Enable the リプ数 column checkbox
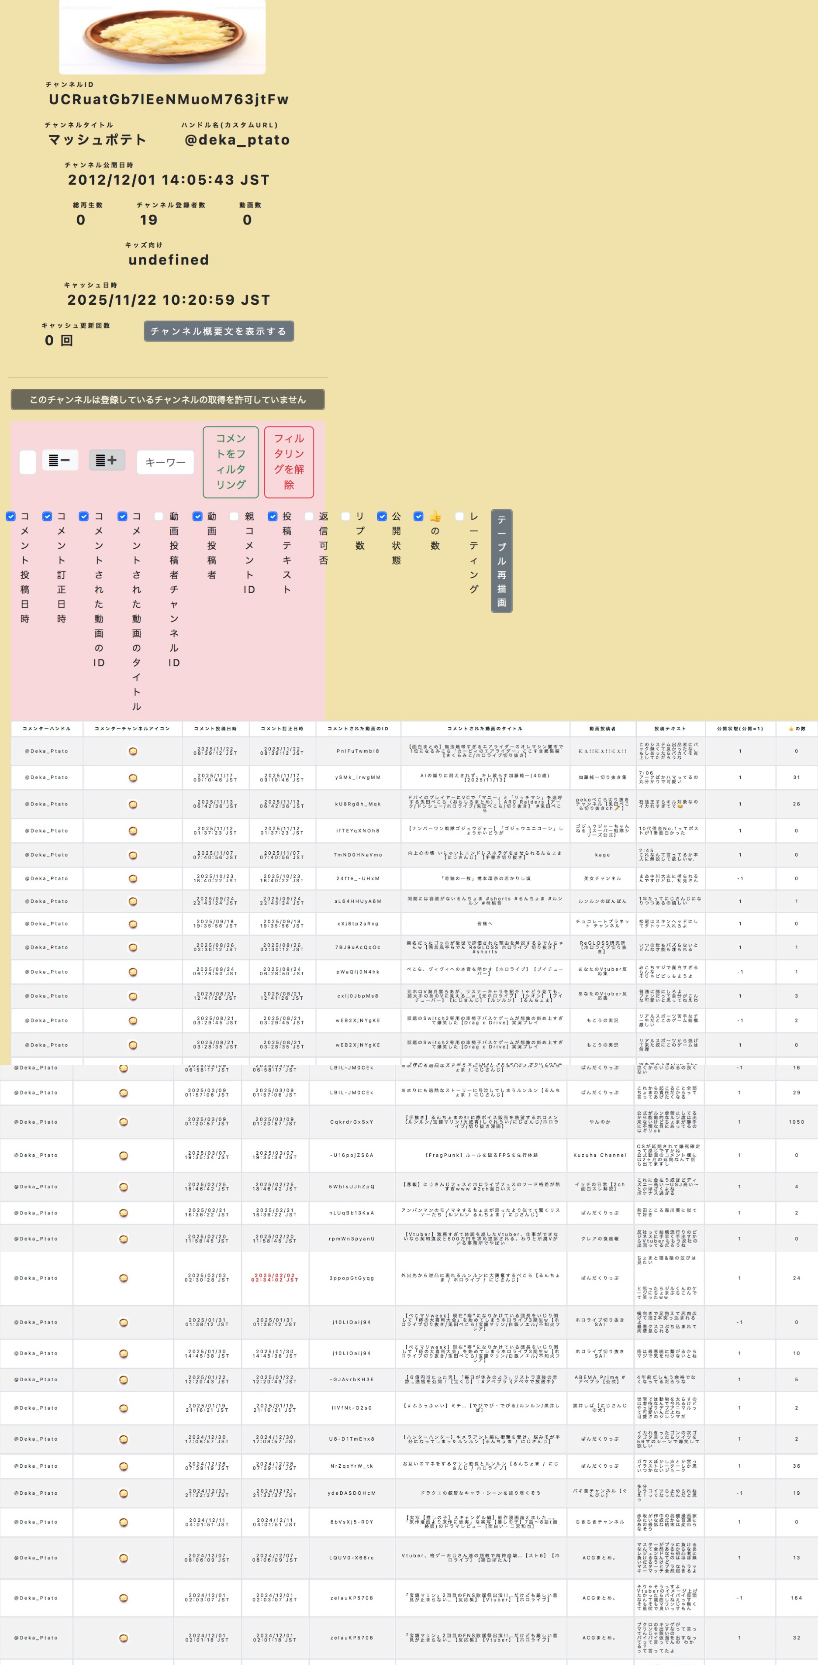The height and width of the screenshot is (1665, 818). (x=345, y=516)
